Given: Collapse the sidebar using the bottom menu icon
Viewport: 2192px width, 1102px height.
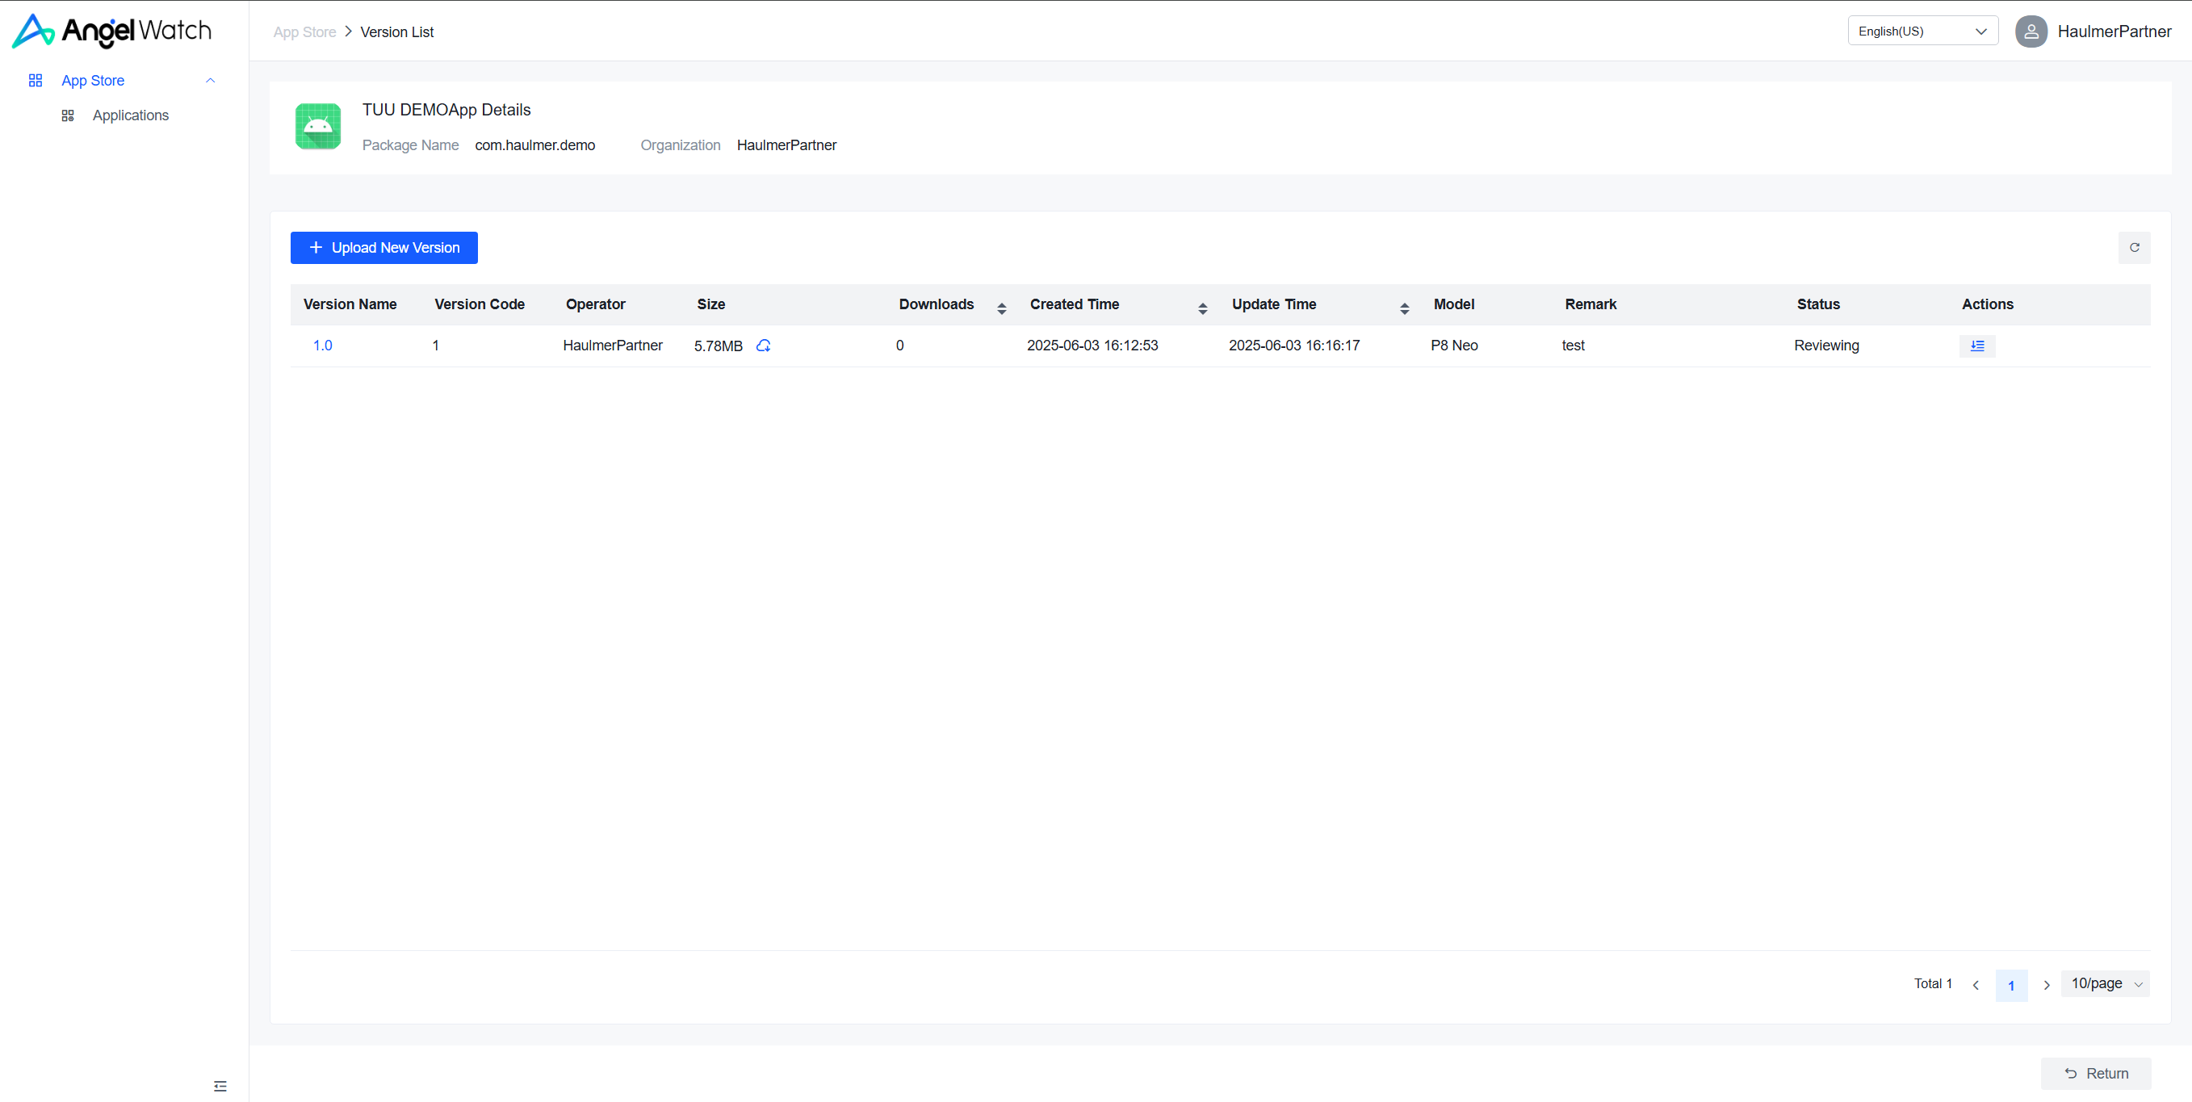Looking at the screenshot, I should [220, 1085].
